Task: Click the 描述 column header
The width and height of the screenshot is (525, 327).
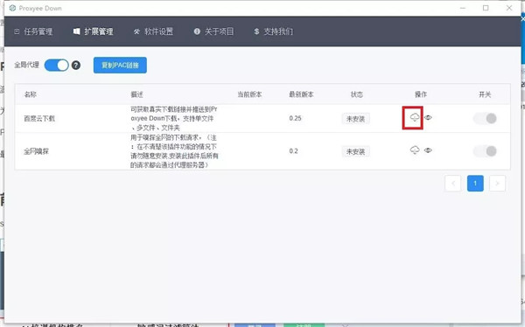Action: pos(137,94)
